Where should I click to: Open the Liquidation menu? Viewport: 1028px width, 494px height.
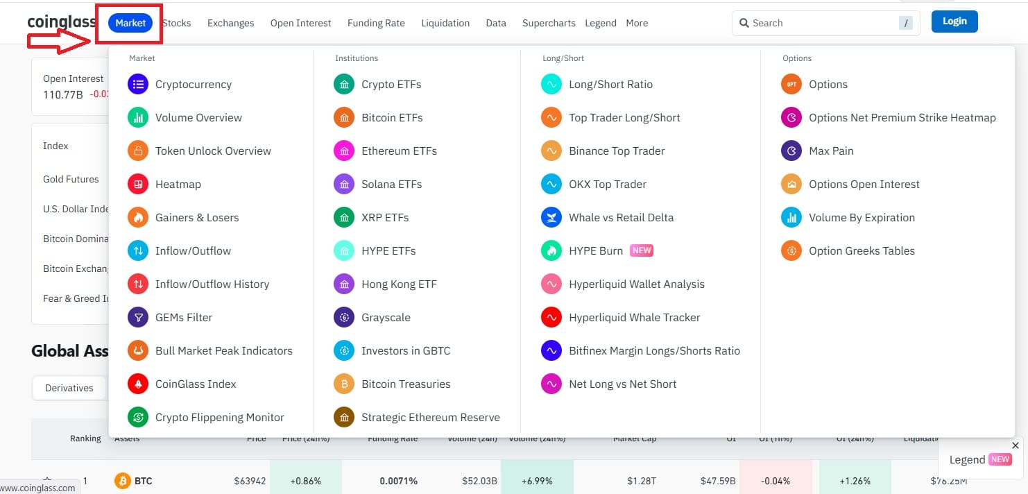pyautogui.click(x=445, y=23)
